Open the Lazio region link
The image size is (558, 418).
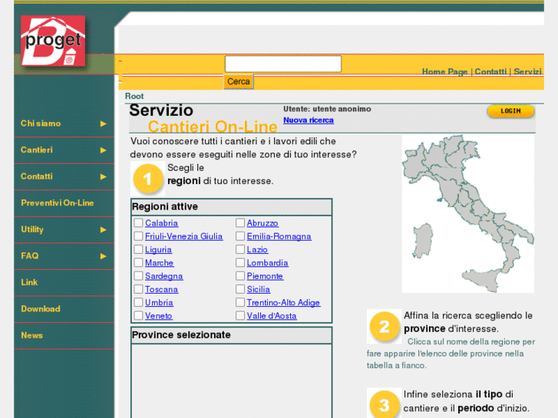[x=257, y=249]
